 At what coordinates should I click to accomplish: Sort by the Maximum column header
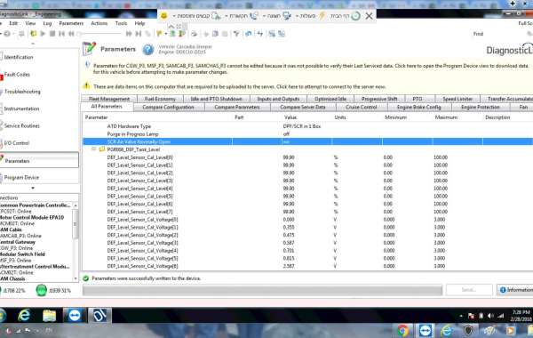[446, 117]
